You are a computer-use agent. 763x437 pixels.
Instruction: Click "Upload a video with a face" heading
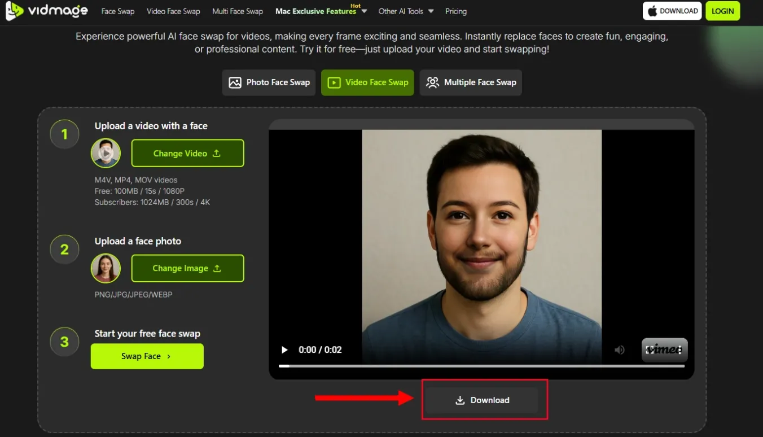(151, 126)
